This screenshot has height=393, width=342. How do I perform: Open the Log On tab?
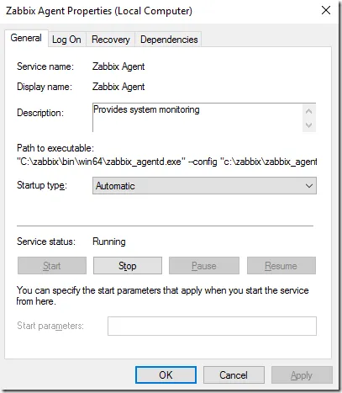coord(66,40)
